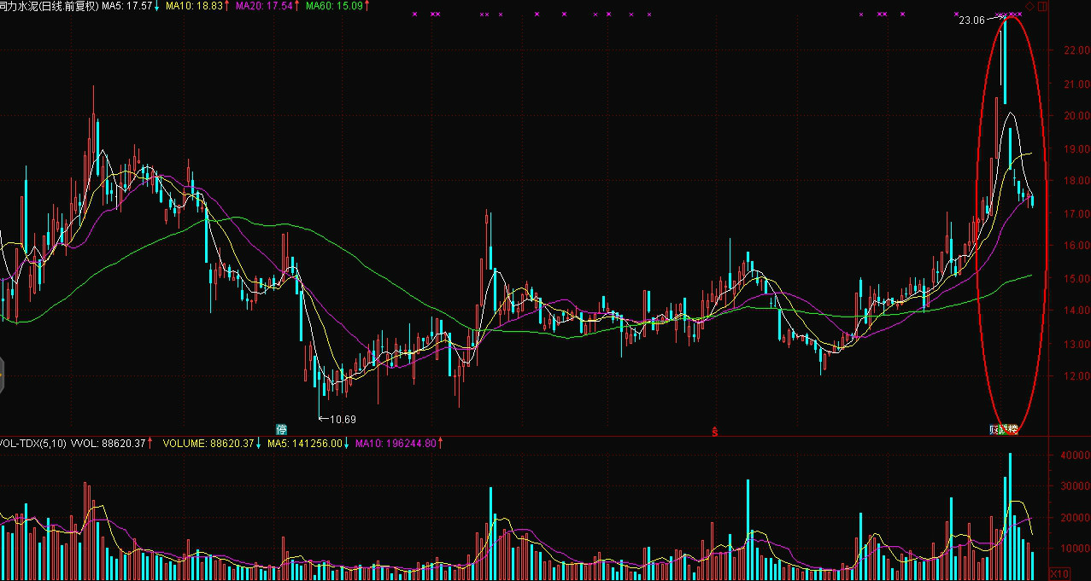Click the red S marker on time axis
1091x581 pixels.
(714, 432)
